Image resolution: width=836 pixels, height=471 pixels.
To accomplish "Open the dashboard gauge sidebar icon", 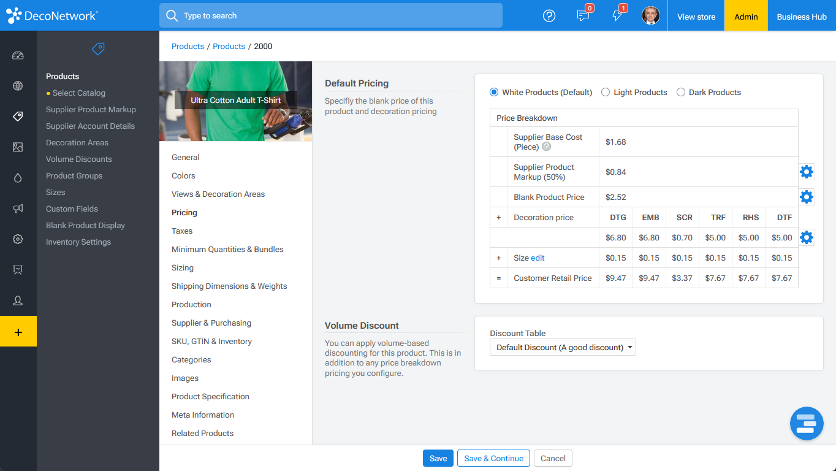I will click(x=18, y=55).
